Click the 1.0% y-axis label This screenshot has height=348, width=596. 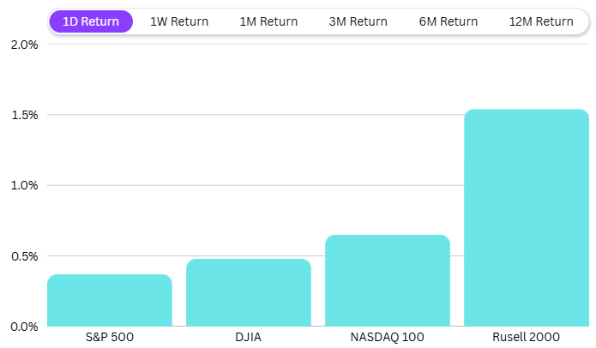[25, 185]
